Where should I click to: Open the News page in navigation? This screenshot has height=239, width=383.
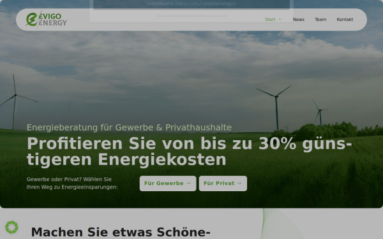[x=299, y=20]
